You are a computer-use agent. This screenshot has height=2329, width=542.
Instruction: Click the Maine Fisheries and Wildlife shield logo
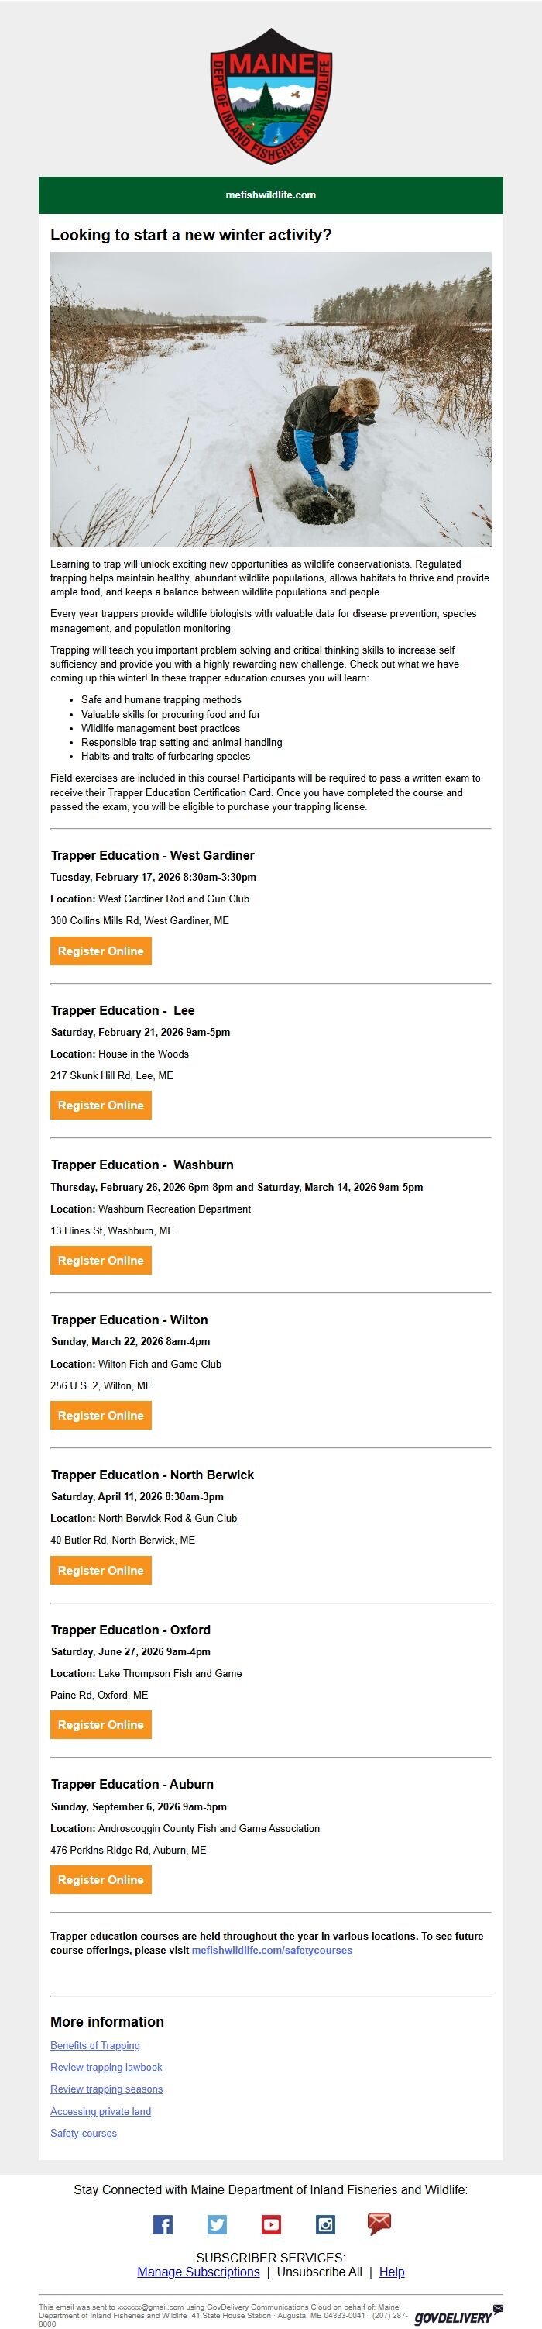coord(271,96)
